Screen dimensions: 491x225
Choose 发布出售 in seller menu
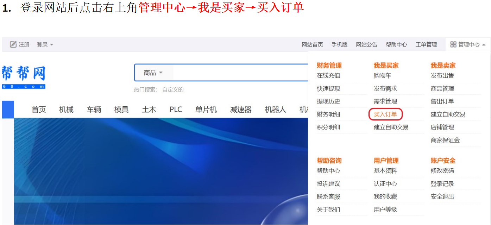pos(442,75)
